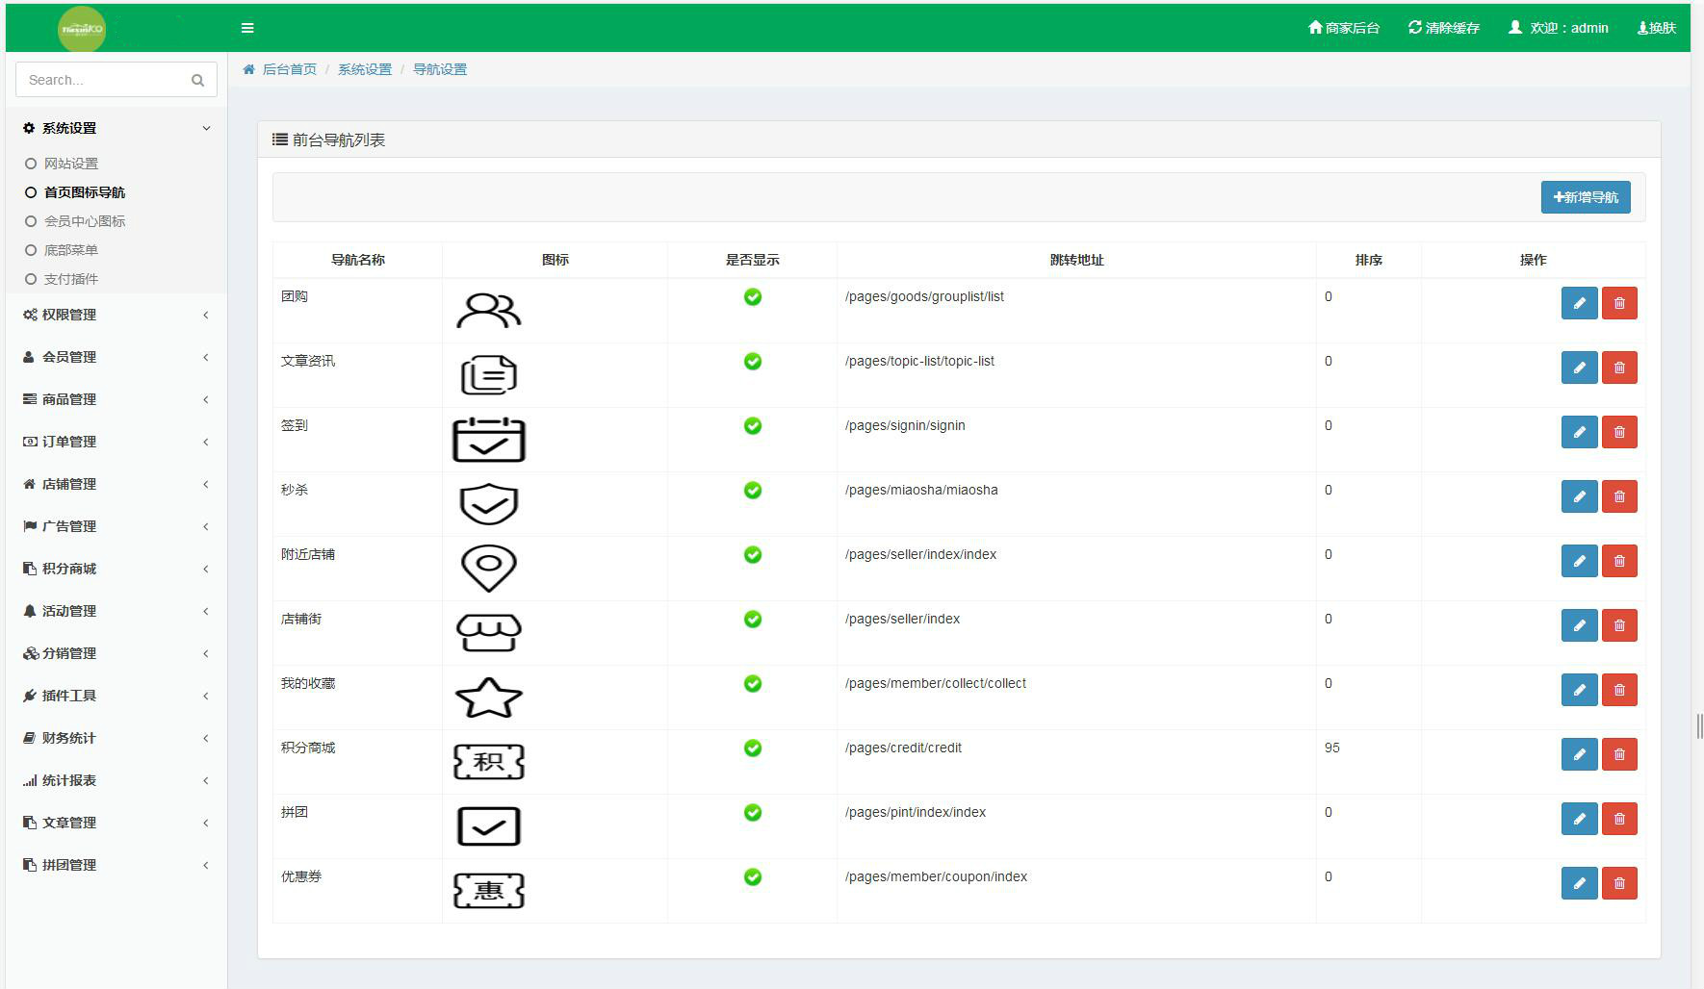Screen dimensions: 1704x989
Task: Click the search magnifier icon
Action: (197, 80)
